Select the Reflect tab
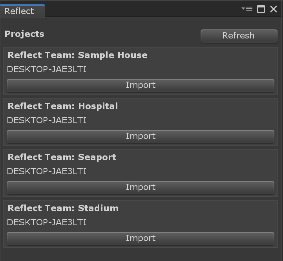 22,11
